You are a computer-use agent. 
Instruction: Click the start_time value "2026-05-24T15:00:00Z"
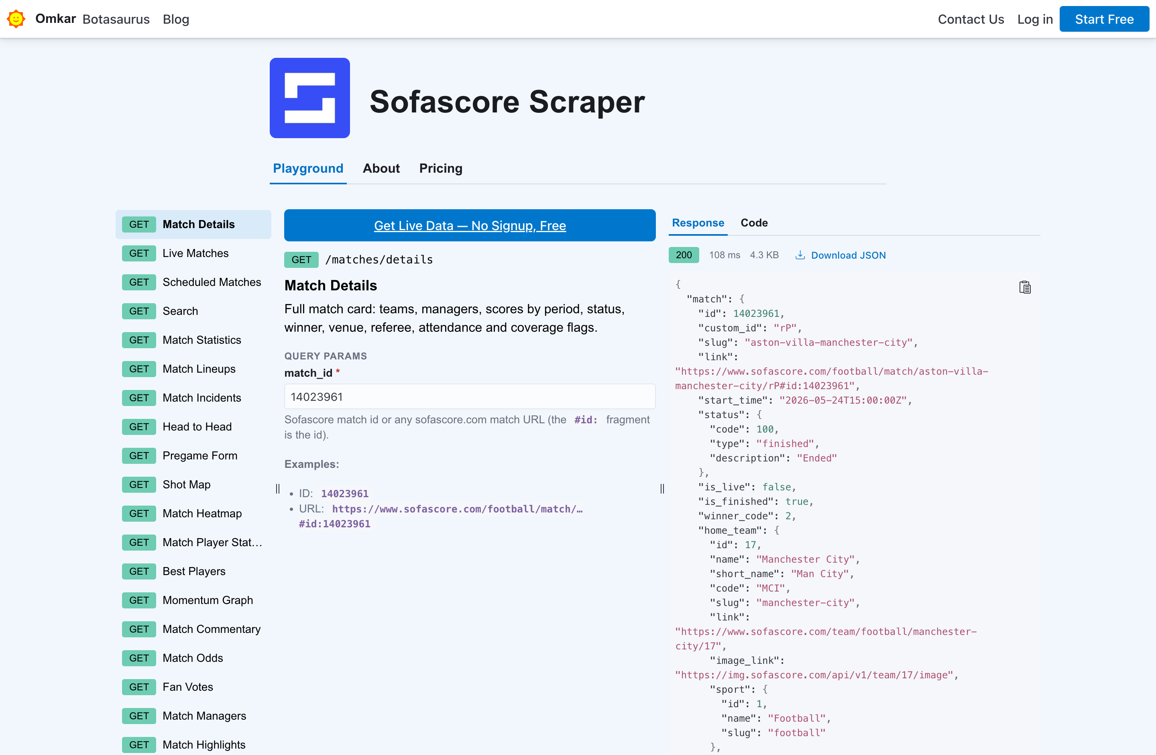pyautogui.click(x=843, y=400)
